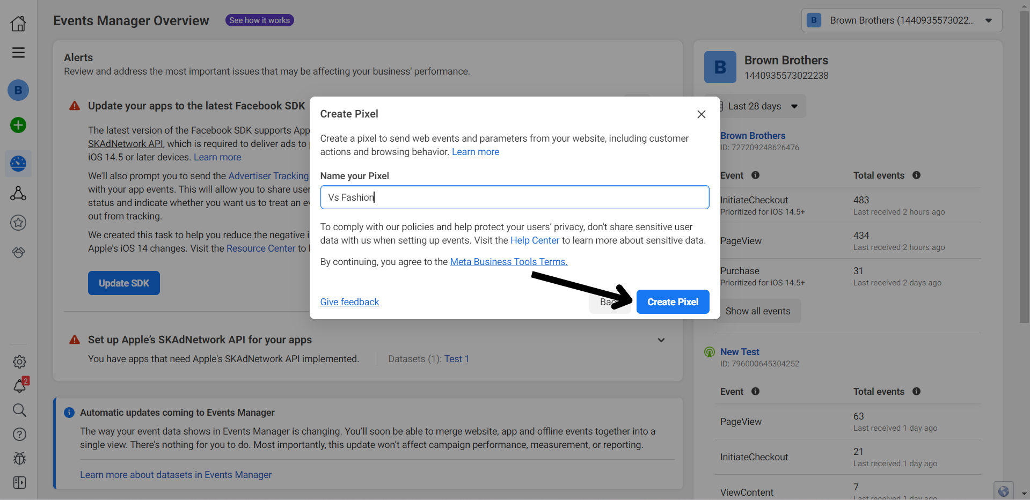Image resolution: width=1030 pixels, height=500 pixels.
Task: Click info icon next to first Event header
Action: pyautogui.click(x=755, y=175)
